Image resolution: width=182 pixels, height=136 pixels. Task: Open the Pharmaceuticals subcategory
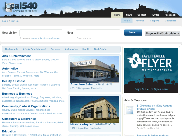39,101
